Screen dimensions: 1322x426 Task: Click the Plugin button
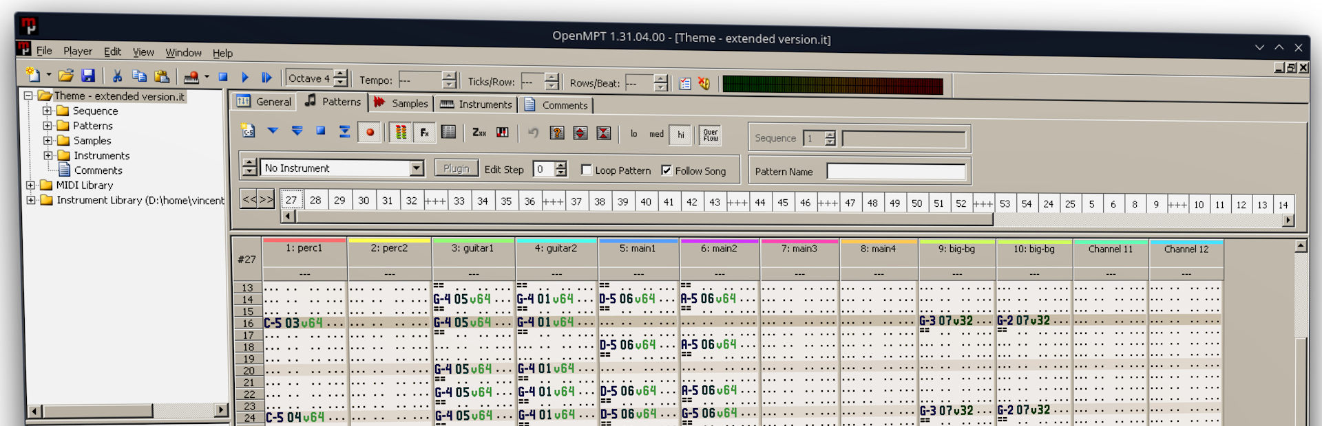pyautogui.click(x=456, y=168)
